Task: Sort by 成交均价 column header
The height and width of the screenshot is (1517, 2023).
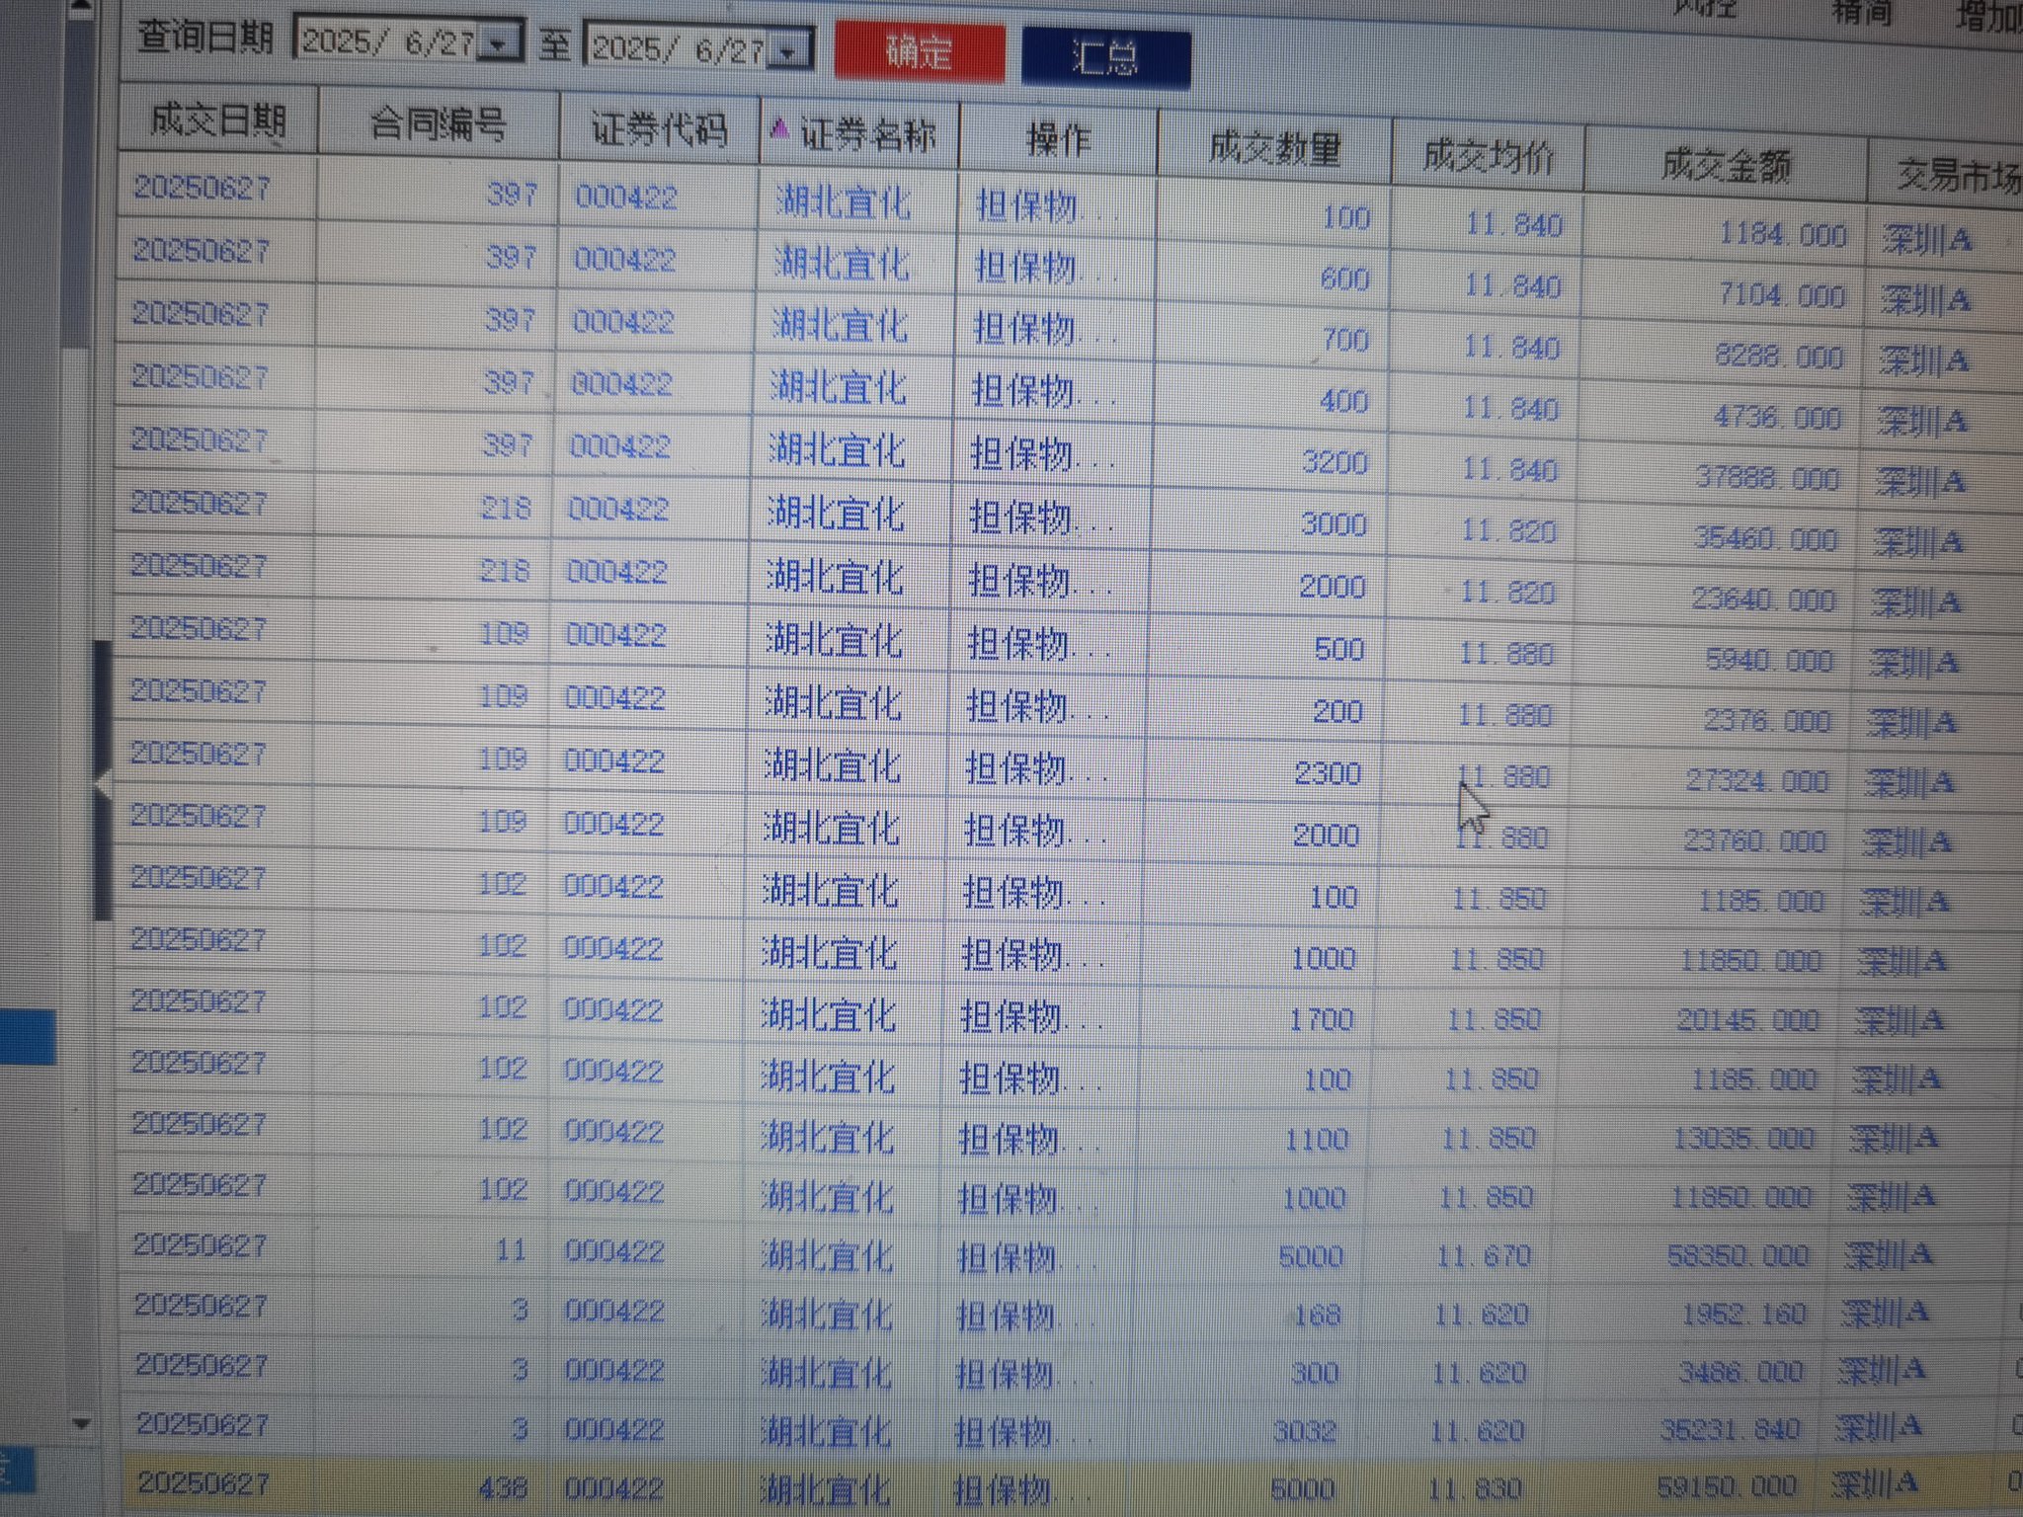Action: (x=1489, y=156)
